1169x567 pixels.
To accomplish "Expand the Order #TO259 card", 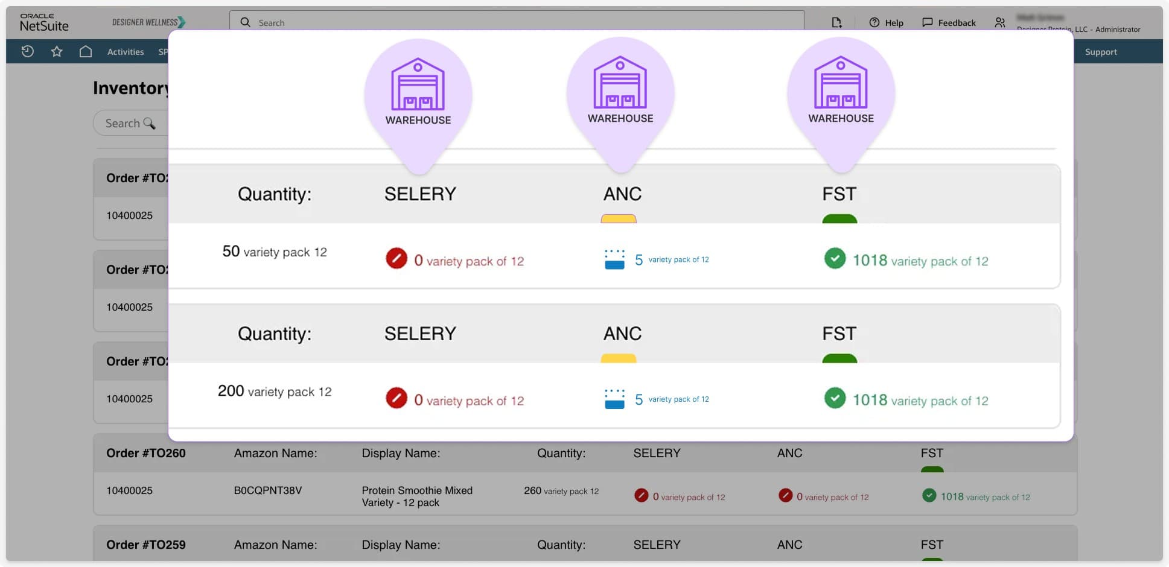I will (146, 545).
